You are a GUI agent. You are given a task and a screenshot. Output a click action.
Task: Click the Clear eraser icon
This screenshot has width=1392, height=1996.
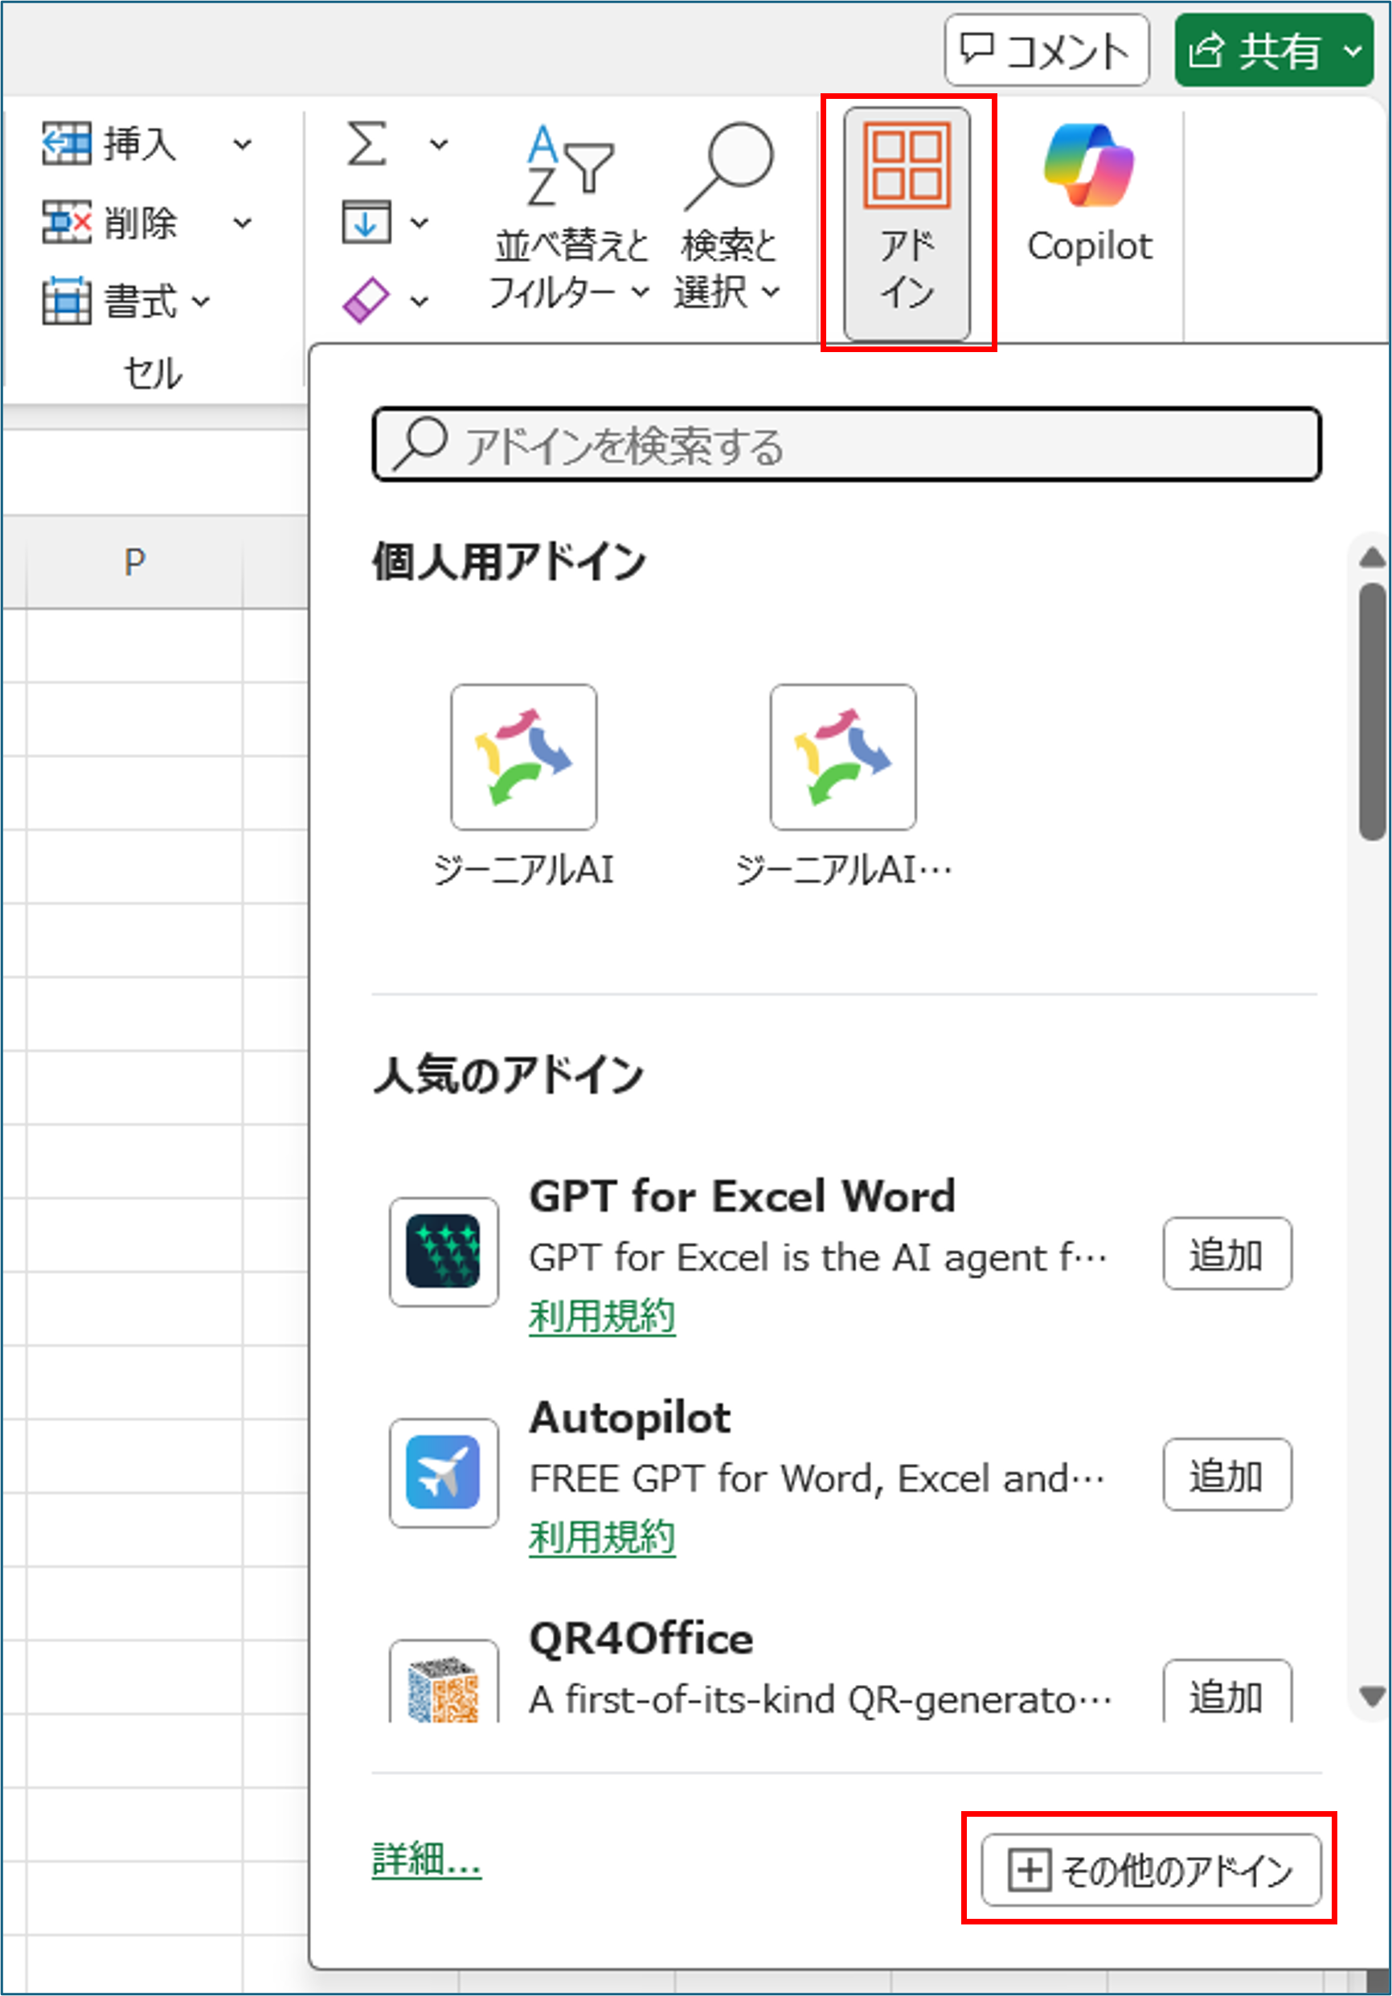coord(366,300)
